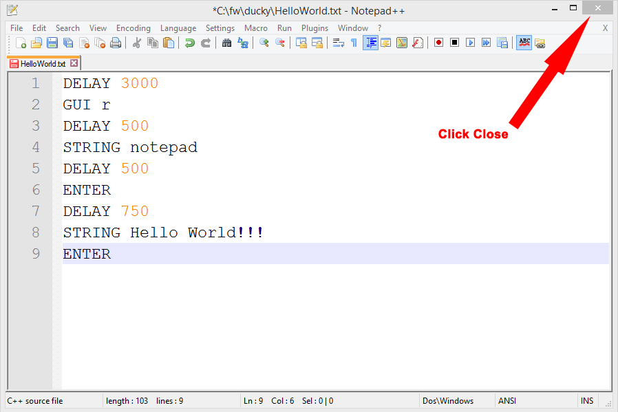Open the Settings menu

click(220, 28)
